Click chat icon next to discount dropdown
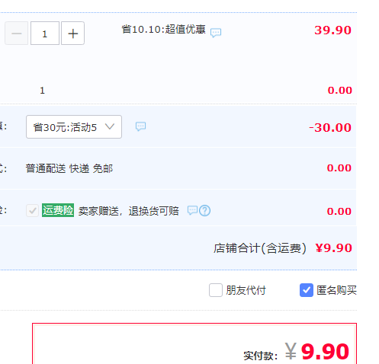Viewport: 379px width, 364px height. 140,126
